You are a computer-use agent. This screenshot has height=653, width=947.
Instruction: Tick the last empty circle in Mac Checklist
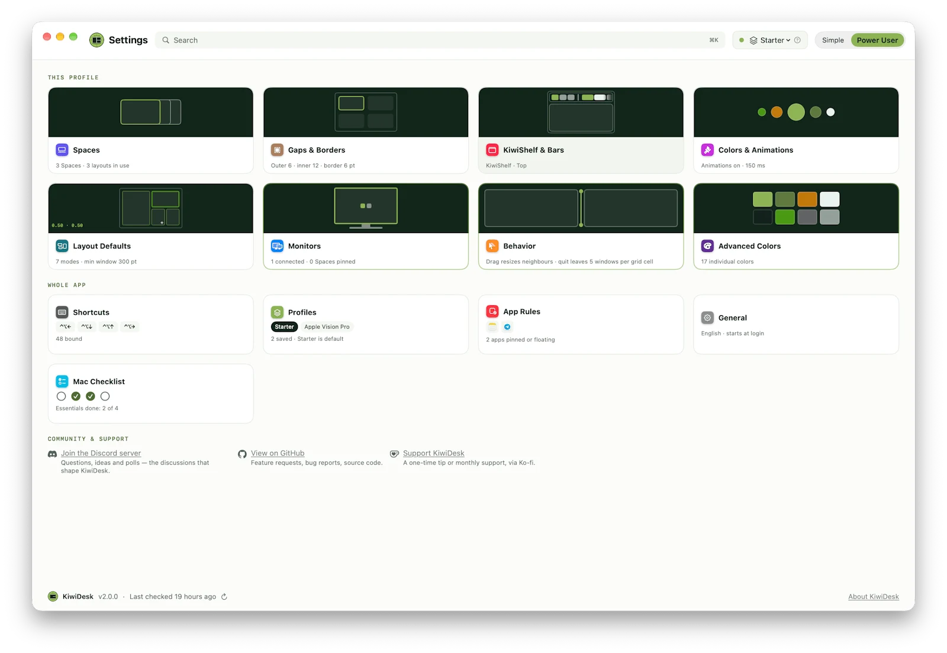tap(105, 396)
